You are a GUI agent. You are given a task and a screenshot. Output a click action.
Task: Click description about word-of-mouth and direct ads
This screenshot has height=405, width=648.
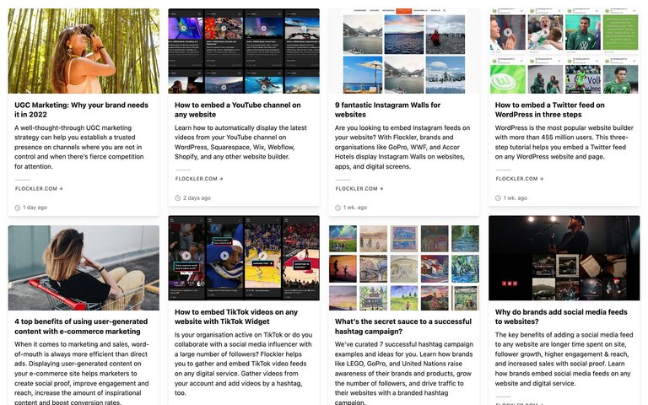(82, 373)
